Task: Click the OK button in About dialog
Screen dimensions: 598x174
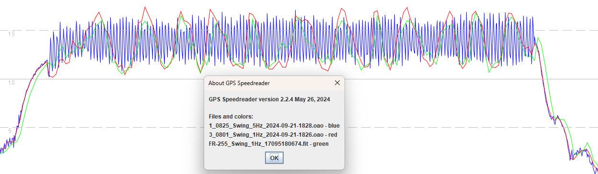Action: pyautogui.click(x=274, y=158)
